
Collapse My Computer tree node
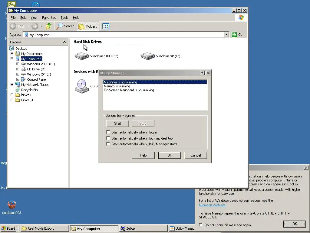12,59
